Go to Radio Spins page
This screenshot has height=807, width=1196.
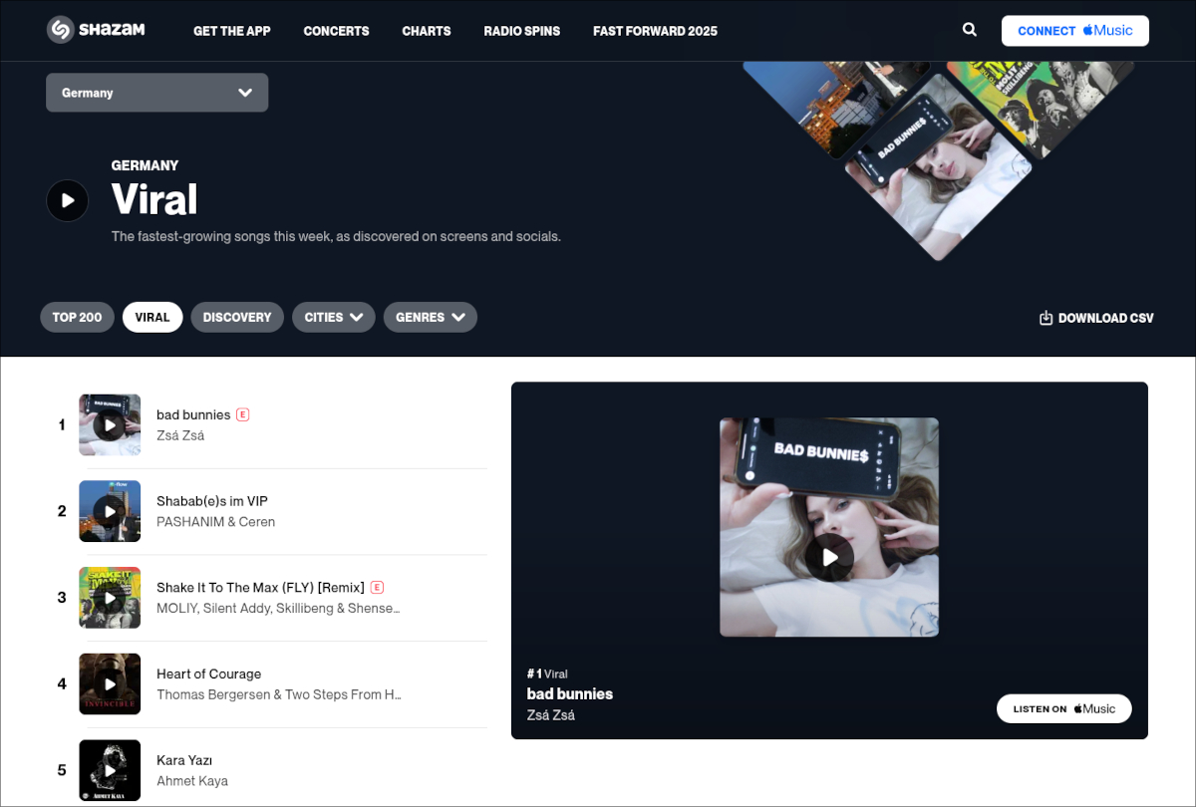coord(521,31)
